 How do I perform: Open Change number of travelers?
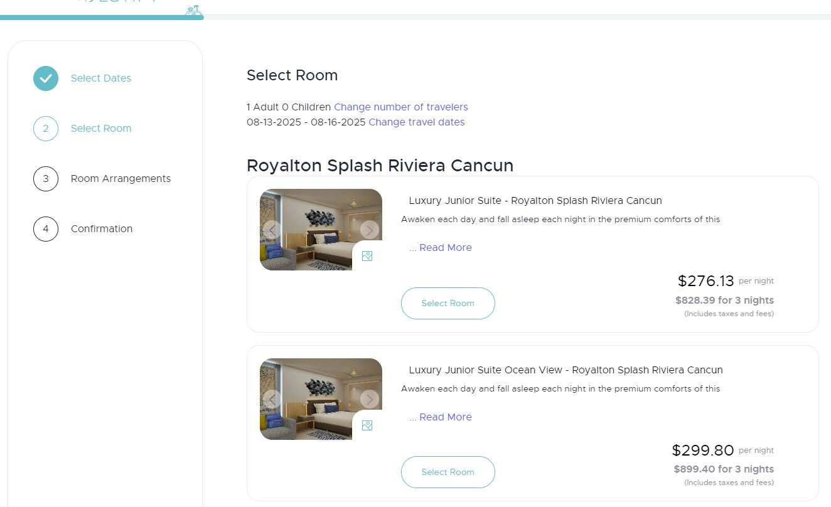tap(400, 107)
